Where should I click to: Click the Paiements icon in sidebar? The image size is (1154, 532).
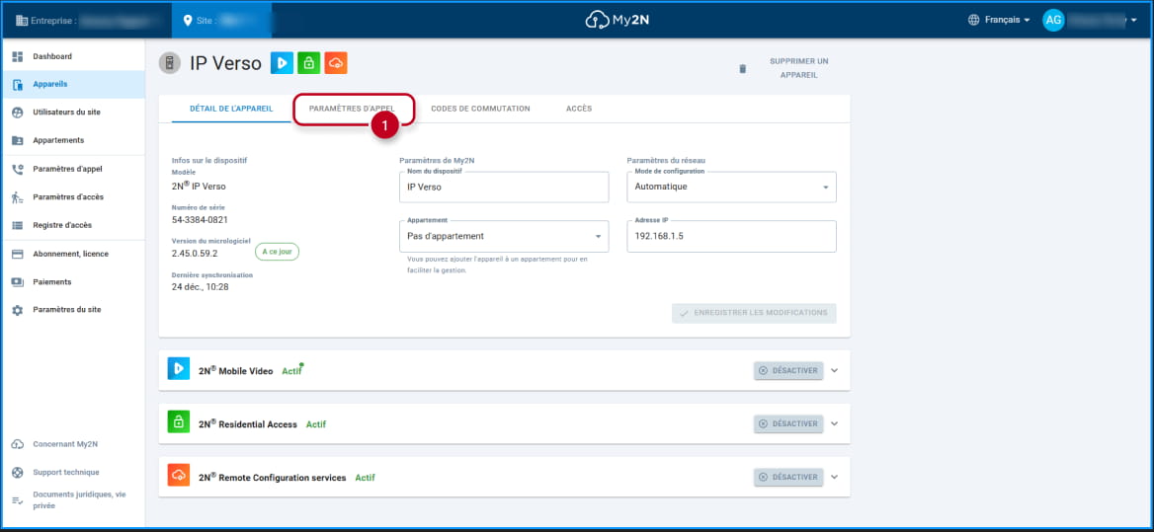tap(18, 282)
